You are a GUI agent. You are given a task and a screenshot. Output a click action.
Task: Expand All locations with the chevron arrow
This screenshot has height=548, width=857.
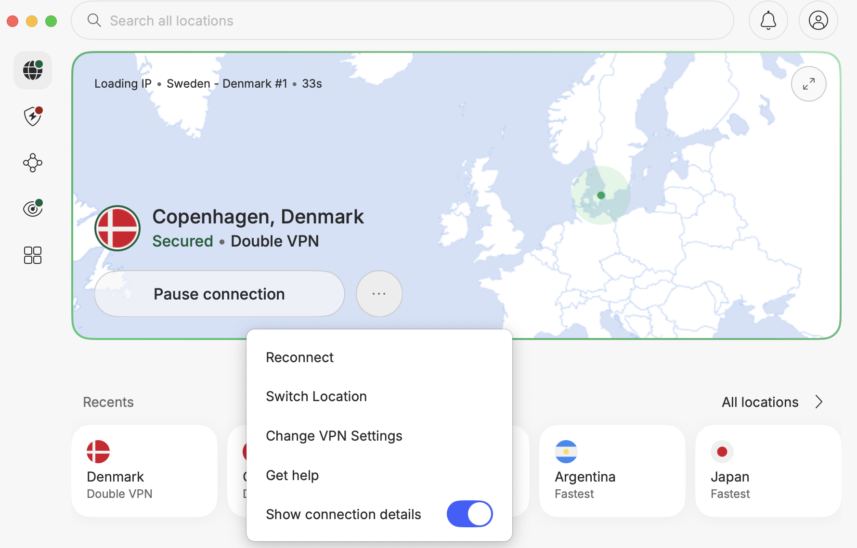pos(819,402)
